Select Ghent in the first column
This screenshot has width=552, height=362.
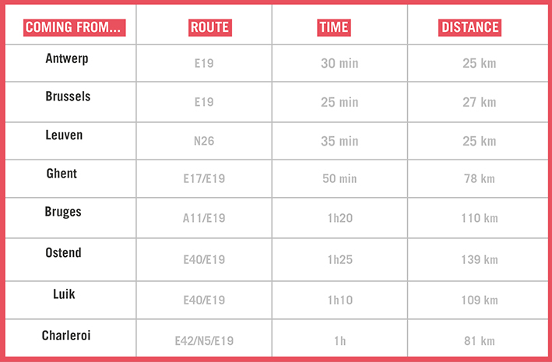click(62, 174)
